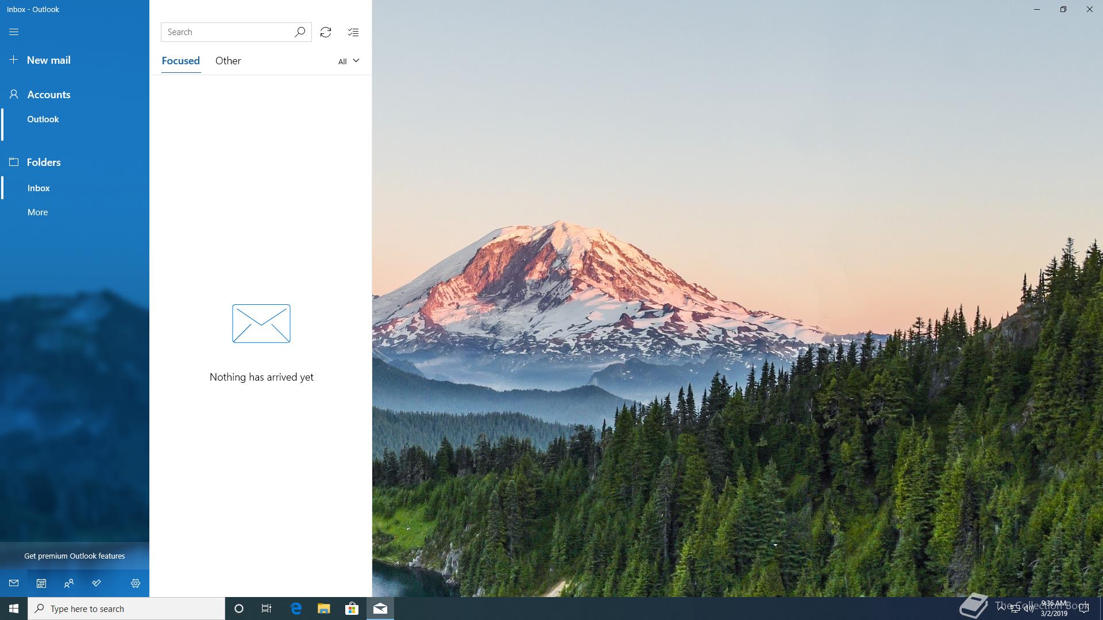Screen dimensions: 1103x620
Task: Switch to the Other tab
Action: coord(228,61)
